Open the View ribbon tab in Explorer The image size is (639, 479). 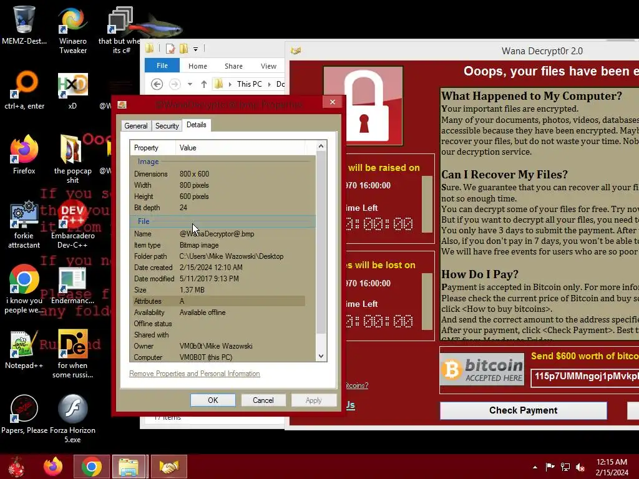268,66
